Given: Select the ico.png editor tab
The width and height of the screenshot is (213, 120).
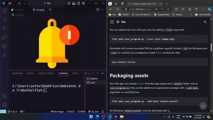Looking at the screenshot, I should 40,10.
